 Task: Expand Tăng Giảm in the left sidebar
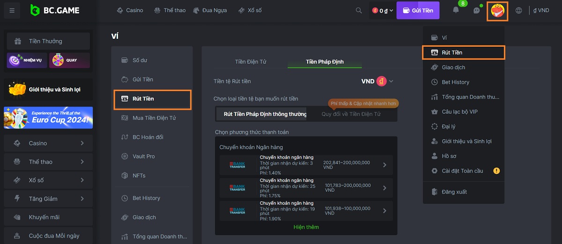48,199
